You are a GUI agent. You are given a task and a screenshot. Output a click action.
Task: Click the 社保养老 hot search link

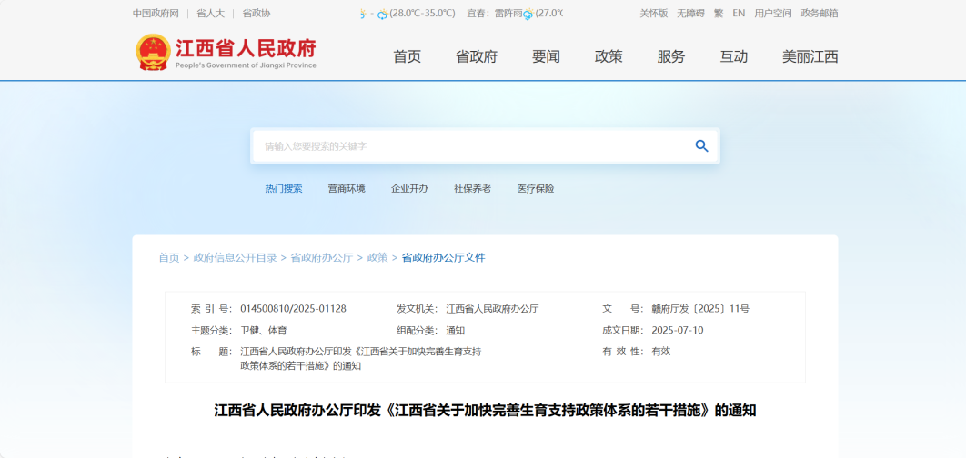pyautogui.click(x=472, y=189)
